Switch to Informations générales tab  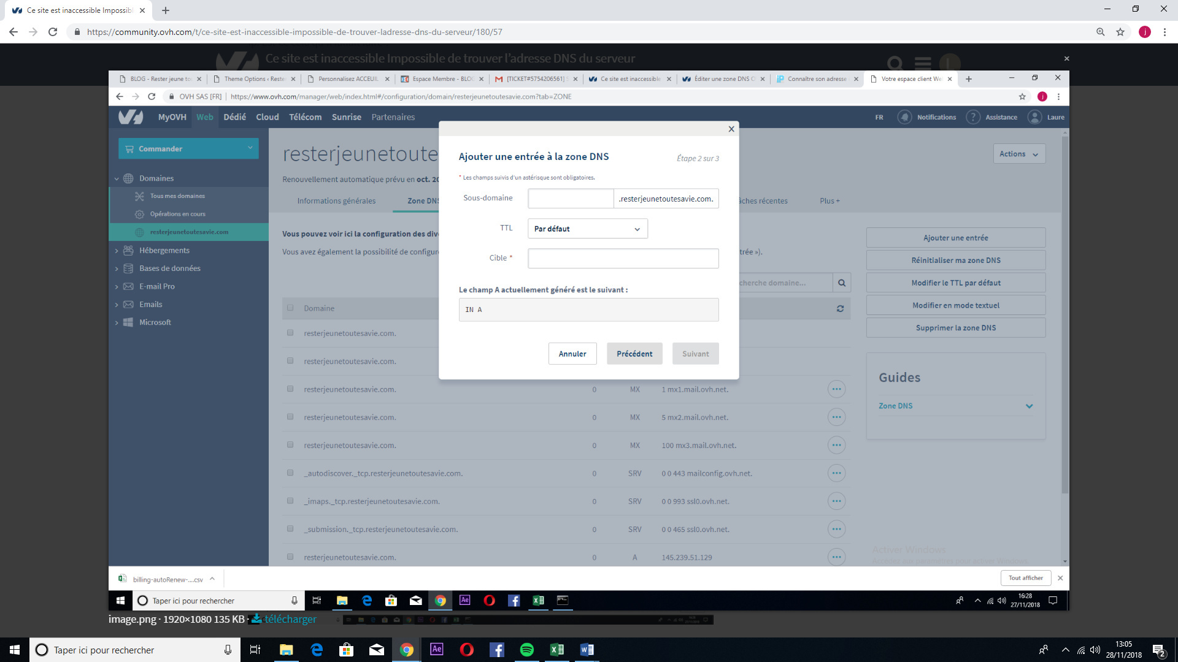[x=336, y=201]
